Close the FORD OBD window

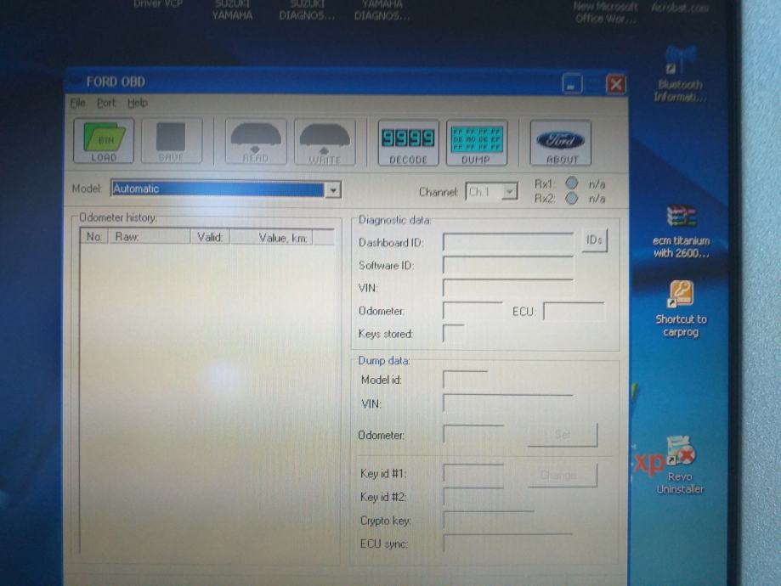tap(616, 84)
